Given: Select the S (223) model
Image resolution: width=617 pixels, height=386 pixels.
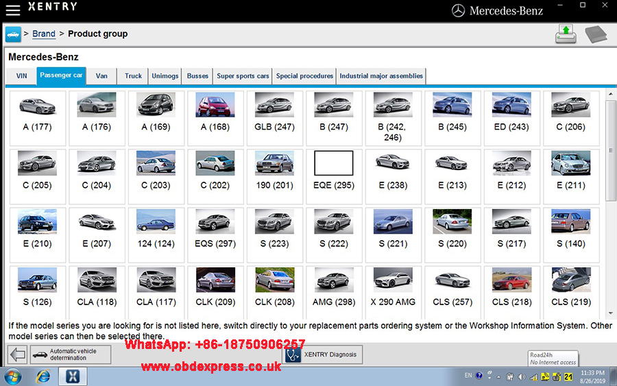Looking at the screenshot, I should (x=275, y=235).
